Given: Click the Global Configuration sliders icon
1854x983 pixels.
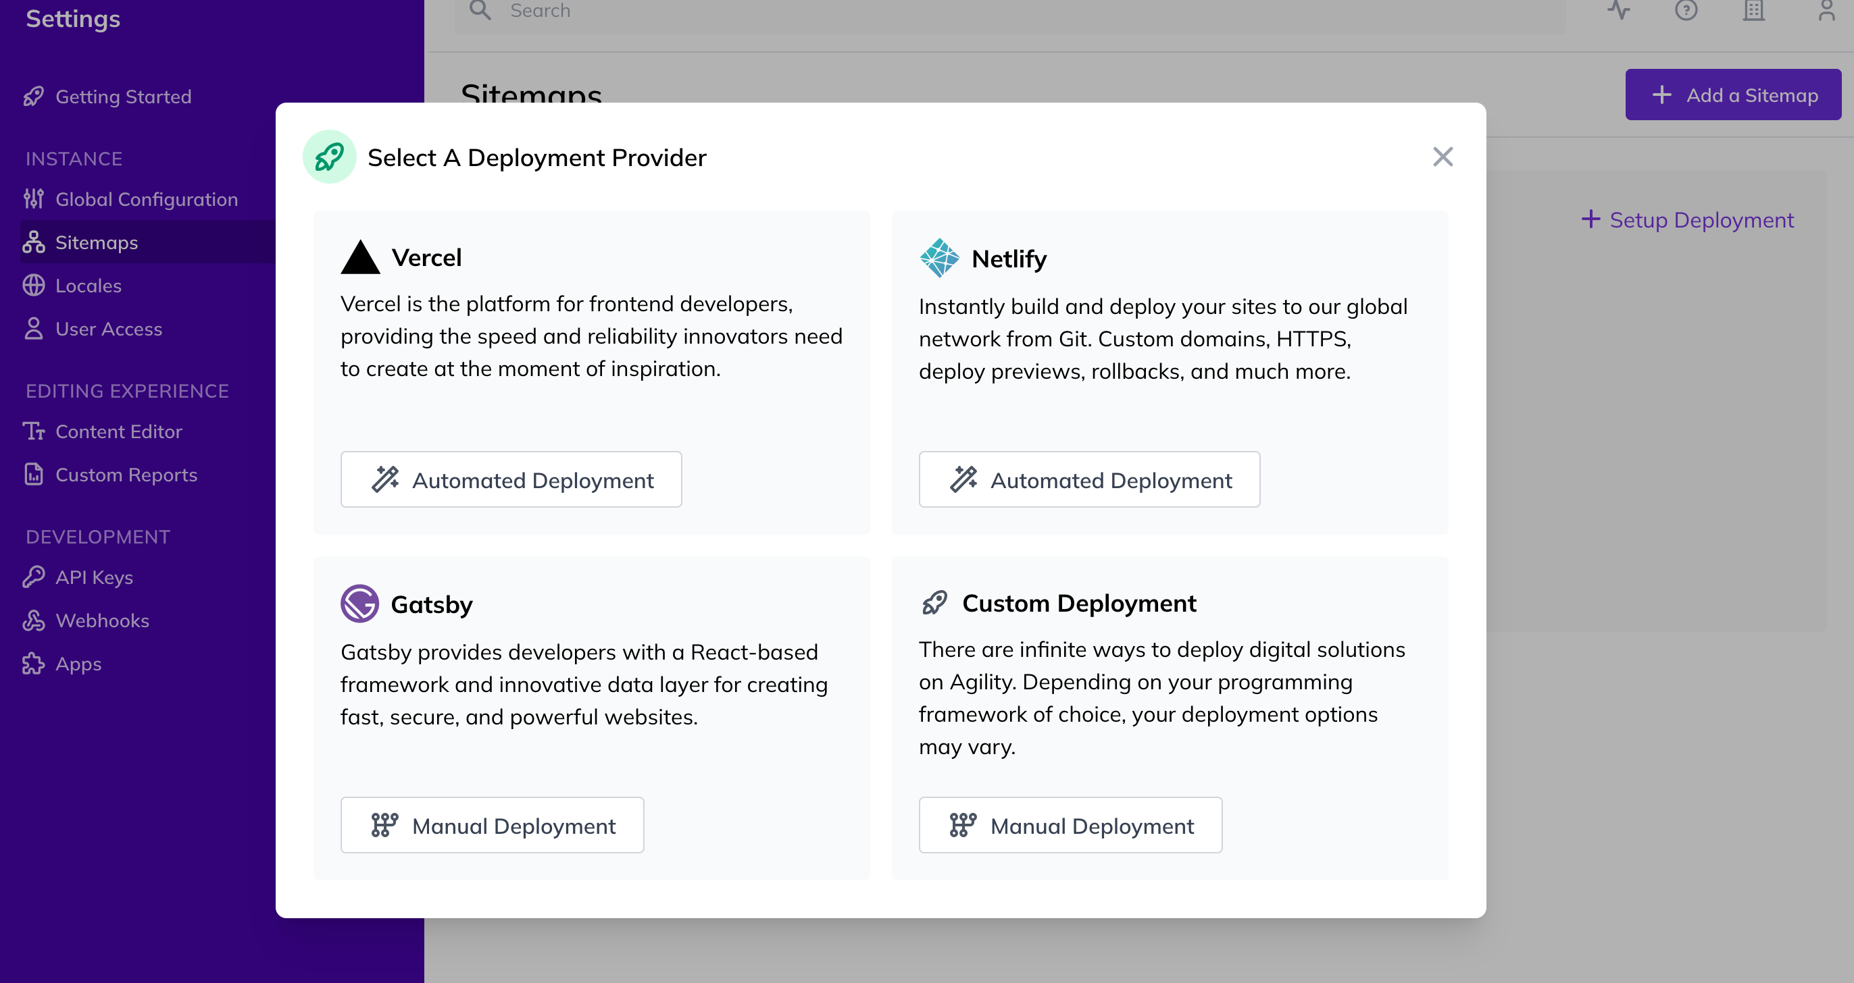Looking at the screenshot, I should click(x=33, y=199).
